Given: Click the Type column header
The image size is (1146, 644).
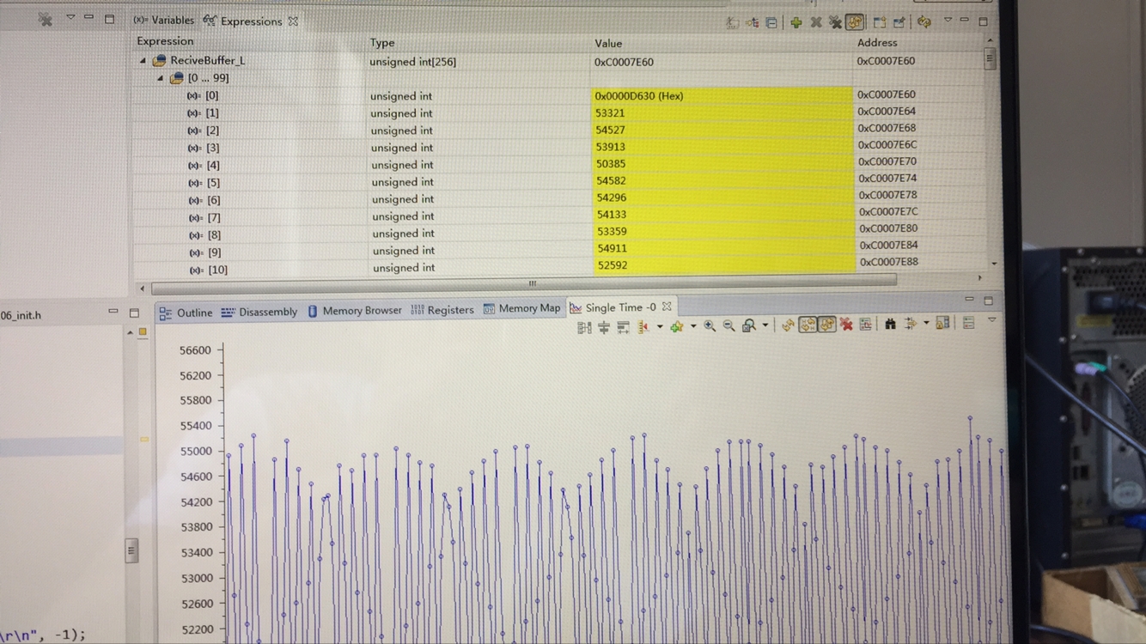Looking at the screenshot, I should pyautogui.click(x=382, y=43).
